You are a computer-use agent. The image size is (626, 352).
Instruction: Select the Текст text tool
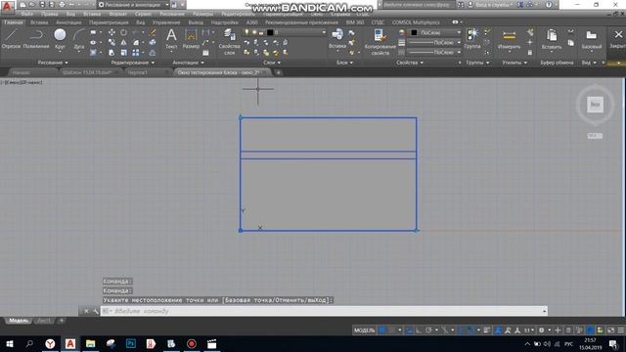tap(171, 39)
